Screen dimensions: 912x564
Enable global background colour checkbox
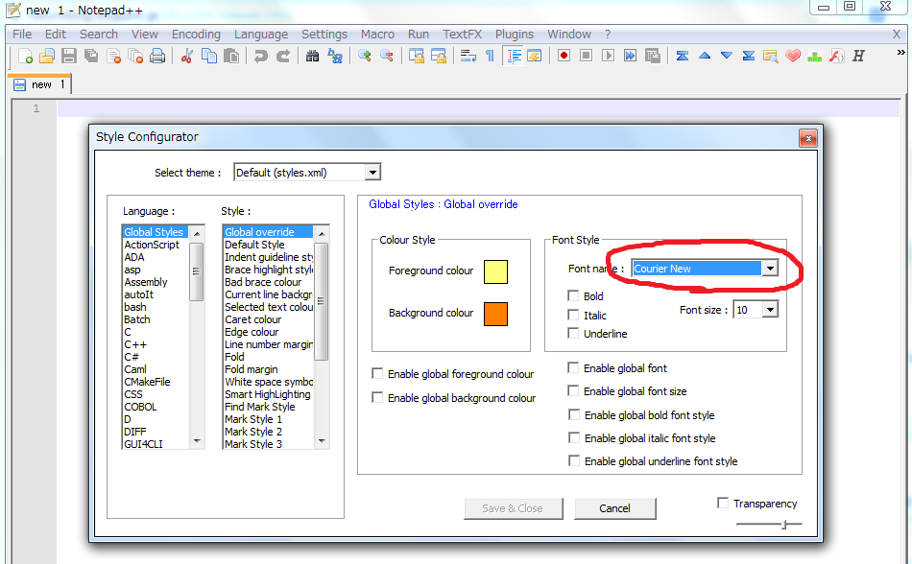[x=377, y=397]
